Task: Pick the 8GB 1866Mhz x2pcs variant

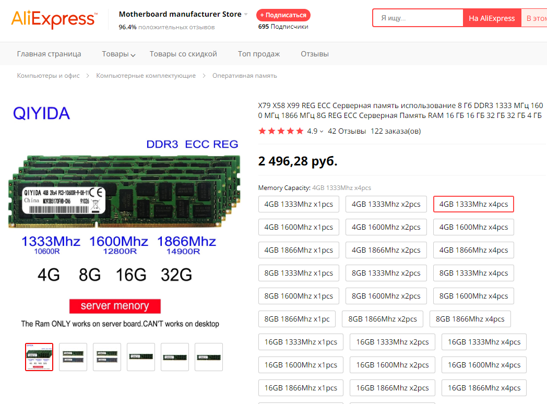Action: [x=383, y=319]
